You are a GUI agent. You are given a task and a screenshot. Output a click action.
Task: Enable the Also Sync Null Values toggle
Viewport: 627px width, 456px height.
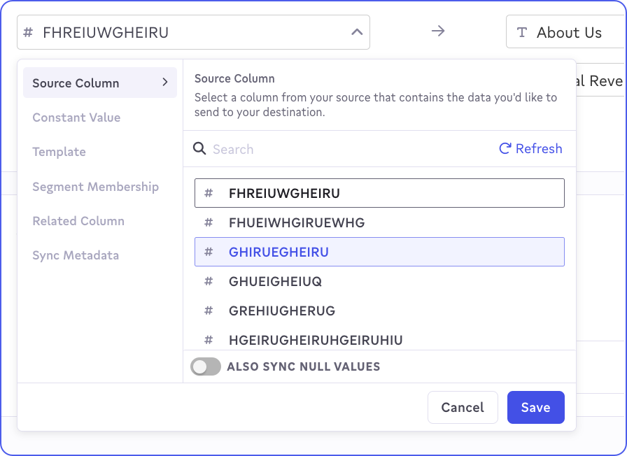[x=206, y=366]
